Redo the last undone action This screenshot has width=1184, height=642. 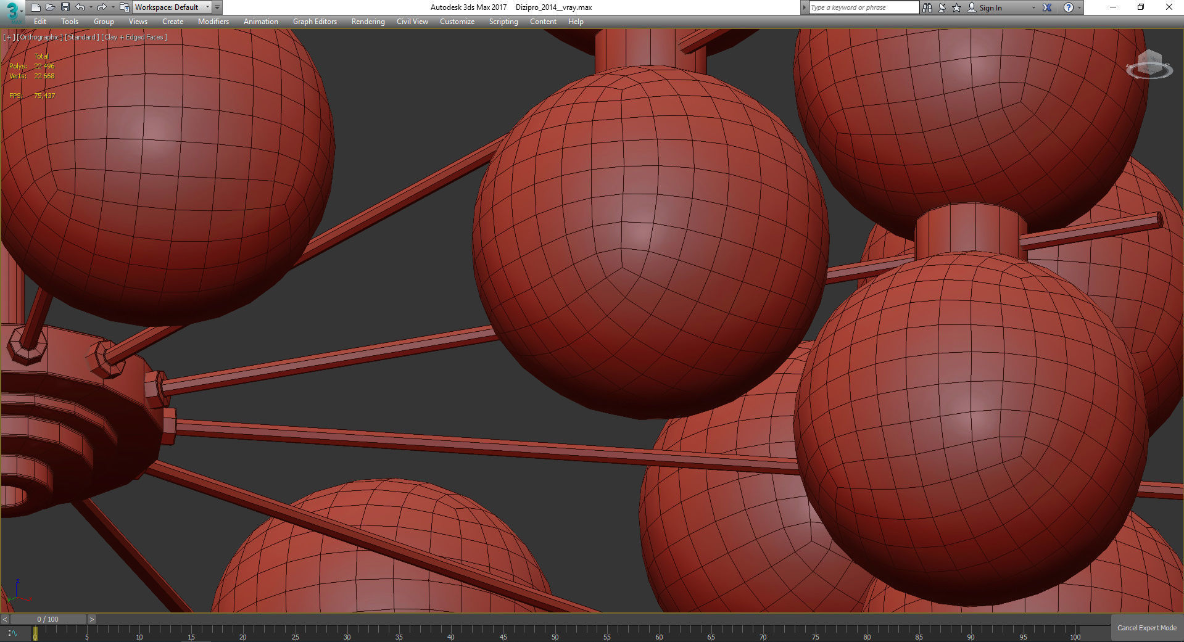click(102, 7)
